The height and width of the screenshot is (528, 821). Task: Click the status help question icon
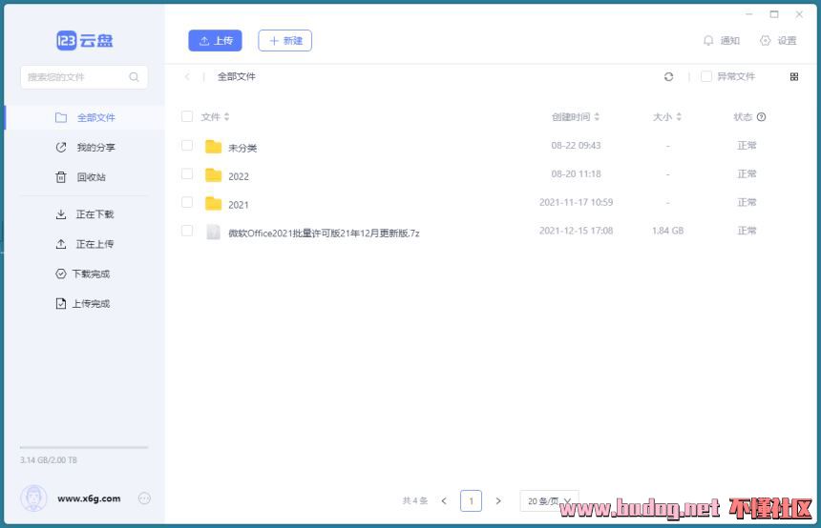(761, 116)
